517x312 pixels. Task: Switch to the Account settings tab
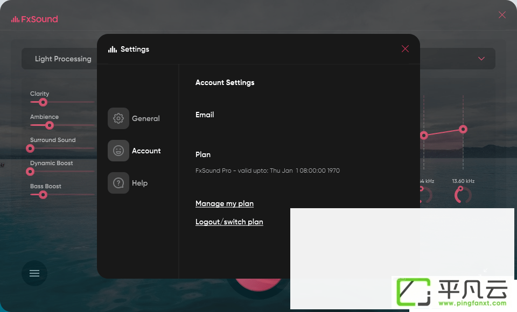click(146, 151)
